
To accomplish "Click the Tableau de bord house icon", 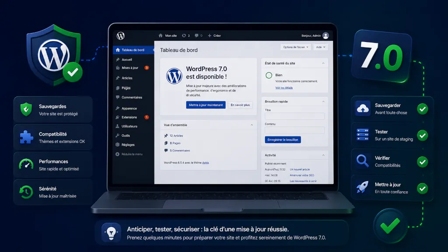I will pyautogui.click(x=118, y=50).
